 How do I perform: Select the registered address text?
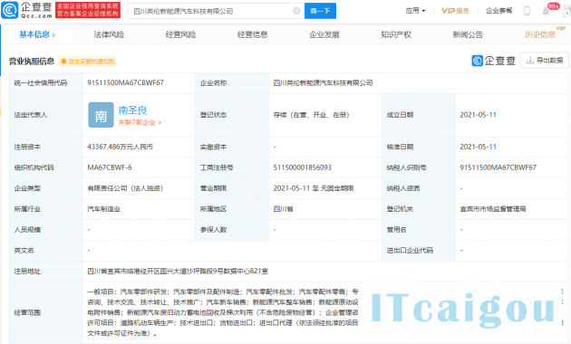pyautogui.click(x=178, y=272)
